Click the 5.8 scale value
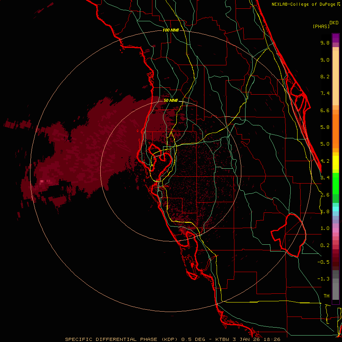 [x=325, y=127]
